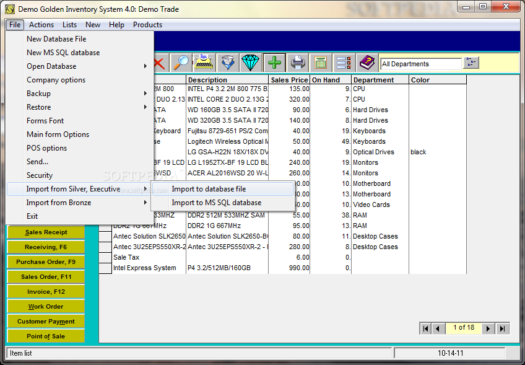Choose Send... from File menu
This screenshot has width=525, height=365.
(80, 162)
